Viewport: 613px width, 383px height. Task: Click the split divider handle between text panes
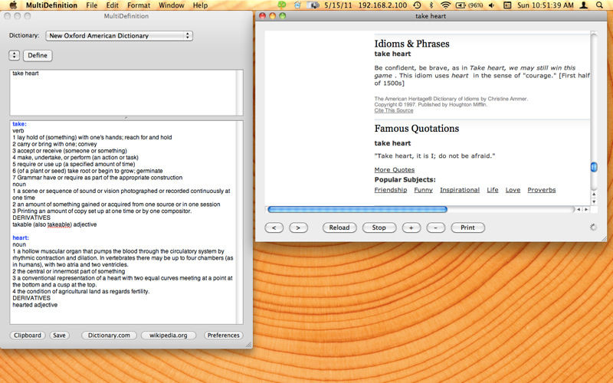tap(126, 118)
